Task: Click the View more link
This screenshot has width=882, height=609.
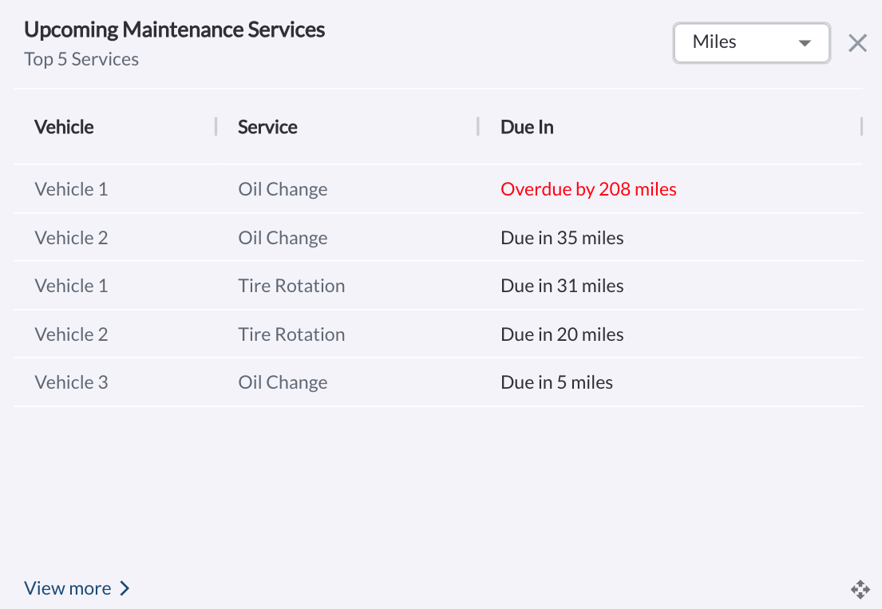Action: pyautogui.click(x=68, y=588)
